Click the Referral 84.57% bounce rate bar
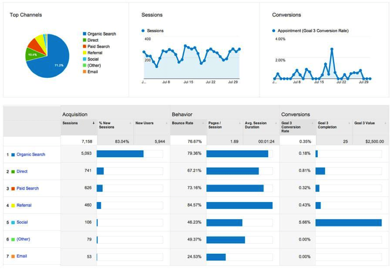 239,205
